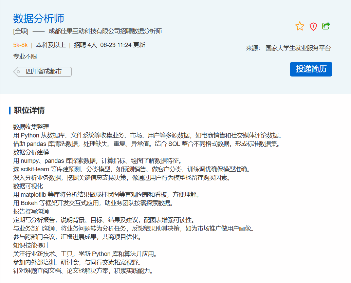Screen dimensions: 351x283
Task: Click the 数据收集整理 subsection title
Action: tap(31, 127)
